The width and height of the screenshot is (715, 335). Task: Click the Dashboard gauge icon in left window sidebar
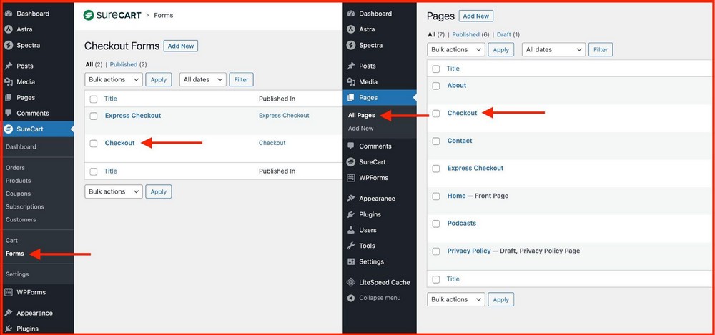[x=8, y=14]
